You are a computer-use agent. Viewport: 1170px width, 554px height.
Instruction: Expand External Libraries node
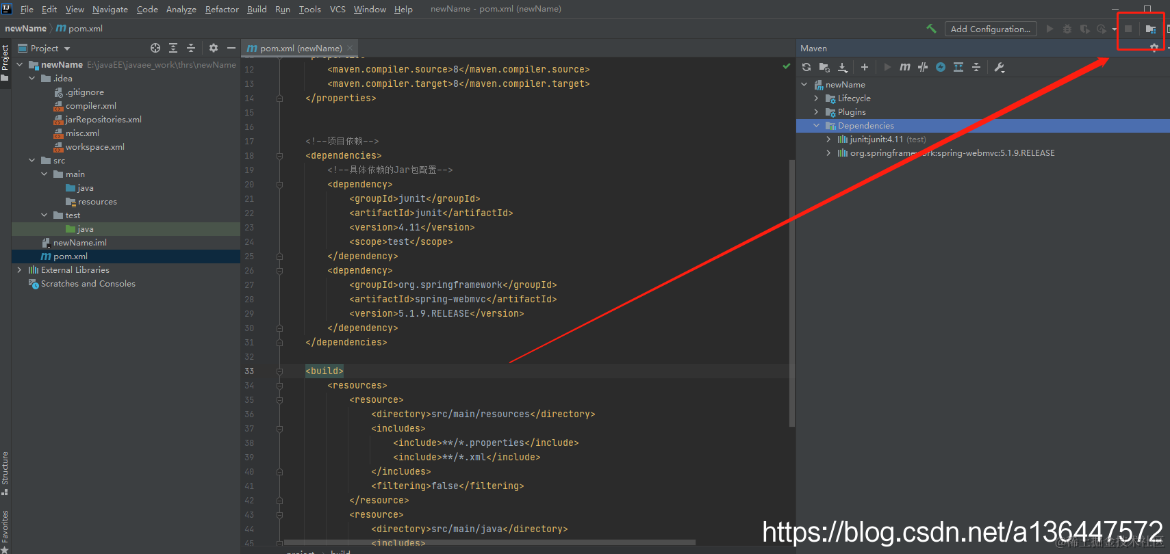(19, 269)
